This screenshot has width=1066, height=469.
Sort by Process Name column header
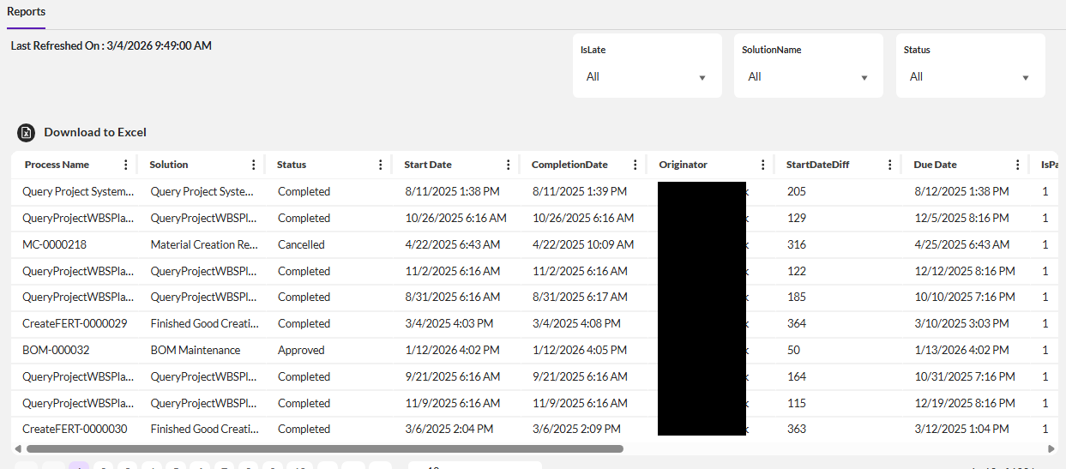[x=57, y=165]
